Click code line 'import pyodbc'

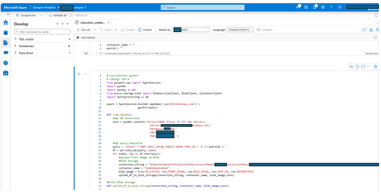(116, 86)
